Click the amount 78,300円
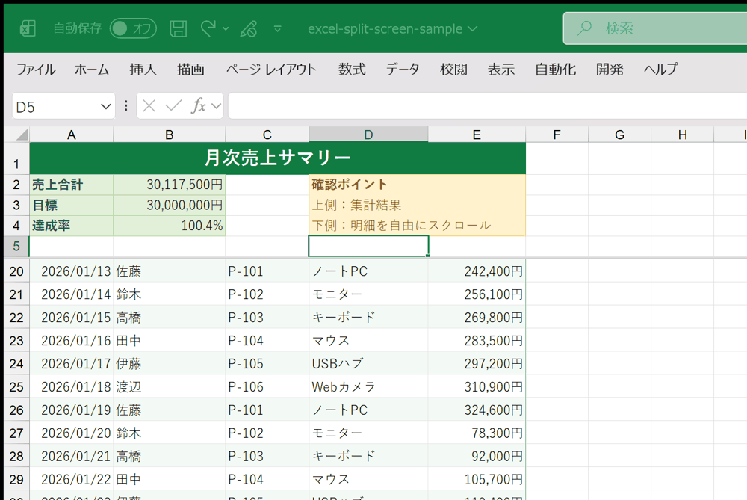Viewport: 747px width, 500px height. click(x=477, y=433)
